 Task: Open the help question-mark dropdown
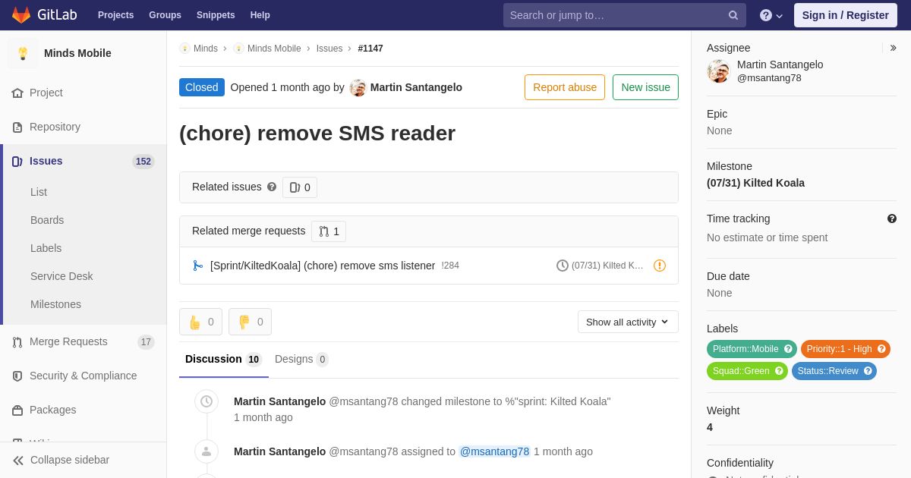point(771,15)
